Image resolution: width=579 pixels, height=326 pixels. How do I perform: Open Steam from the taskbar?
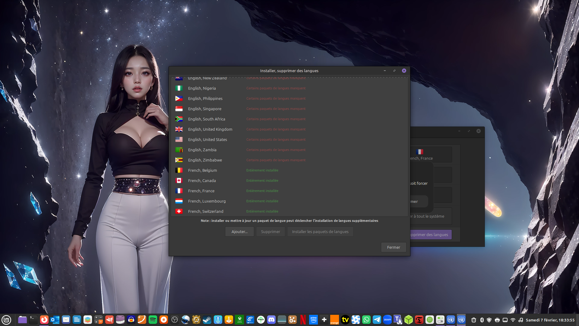pos(207,320)
